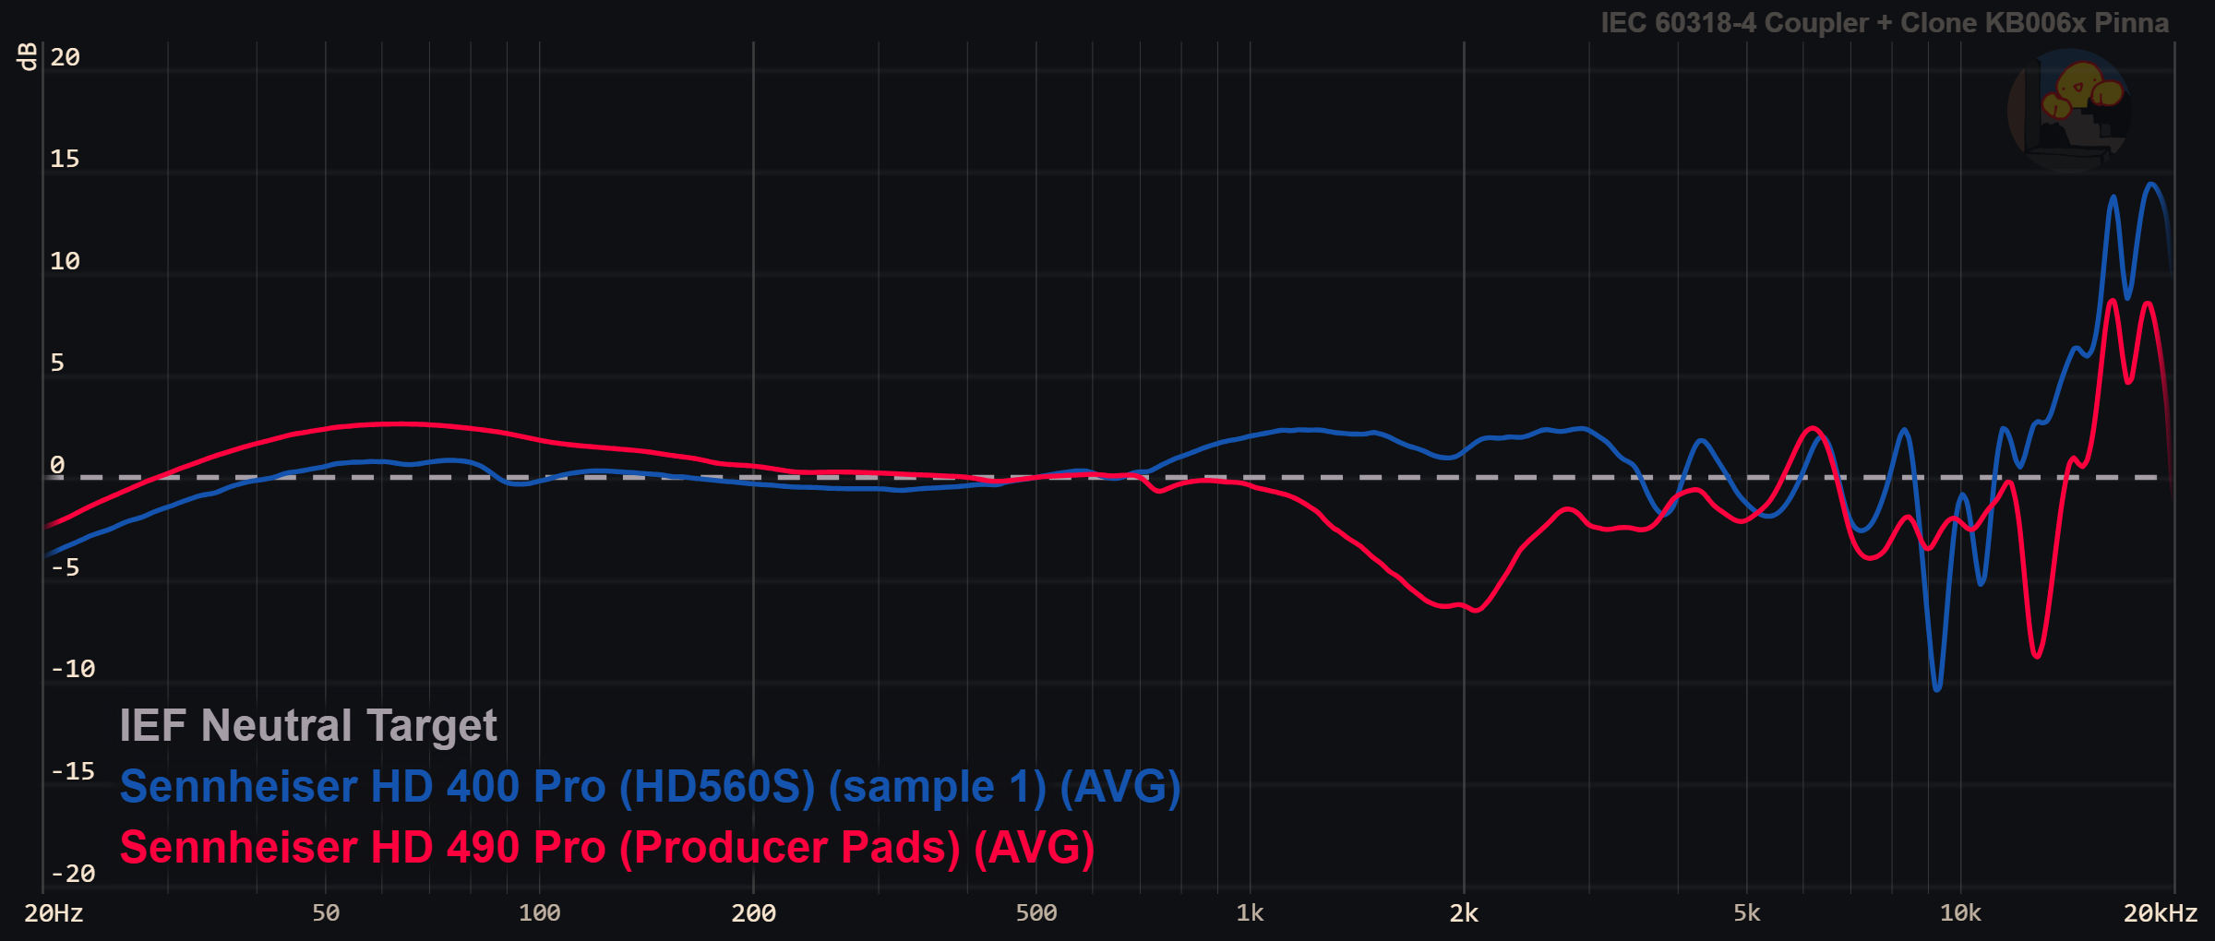Click the 2k frequency axis label
This screenshot has width=2215, height=941.
tap(1464, 913)
